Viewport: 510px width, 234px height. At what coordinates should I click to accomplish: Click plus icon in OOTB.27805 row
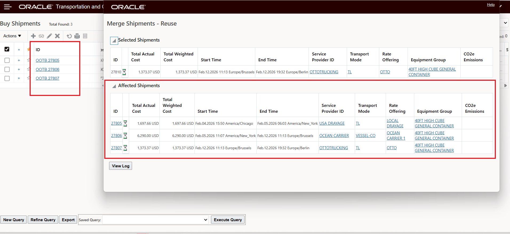point(19,60)
